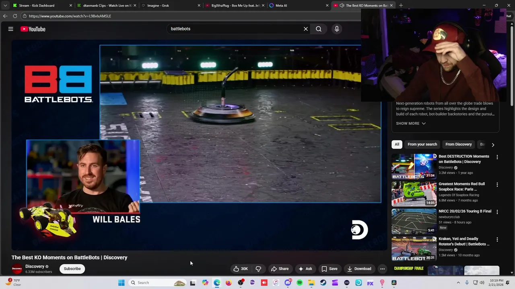Open options for Kraken, Yeti video

497,240
